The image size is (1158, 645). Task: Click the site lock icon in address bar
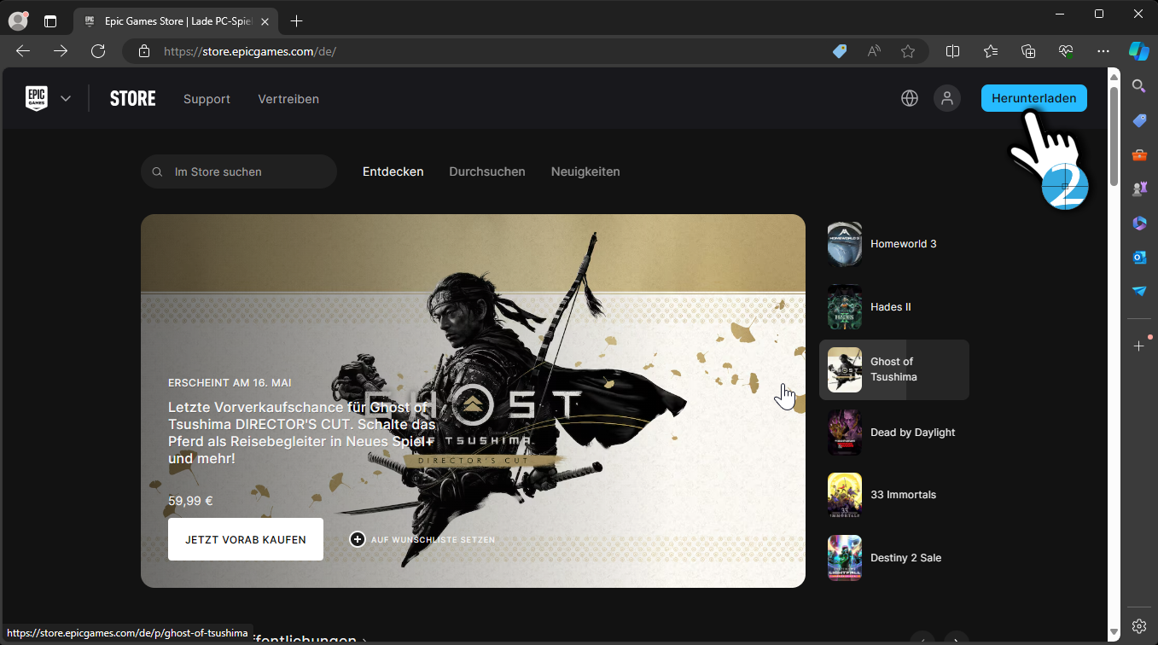coord(143,51)
